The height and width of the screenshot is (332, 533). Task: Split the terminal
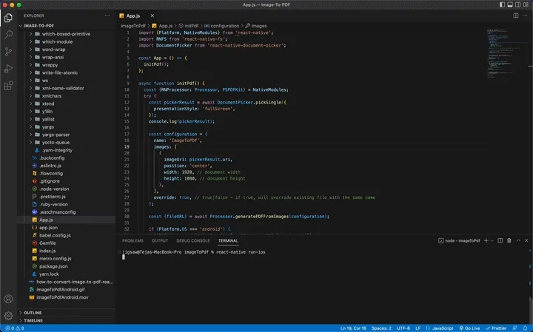(500, 240)
